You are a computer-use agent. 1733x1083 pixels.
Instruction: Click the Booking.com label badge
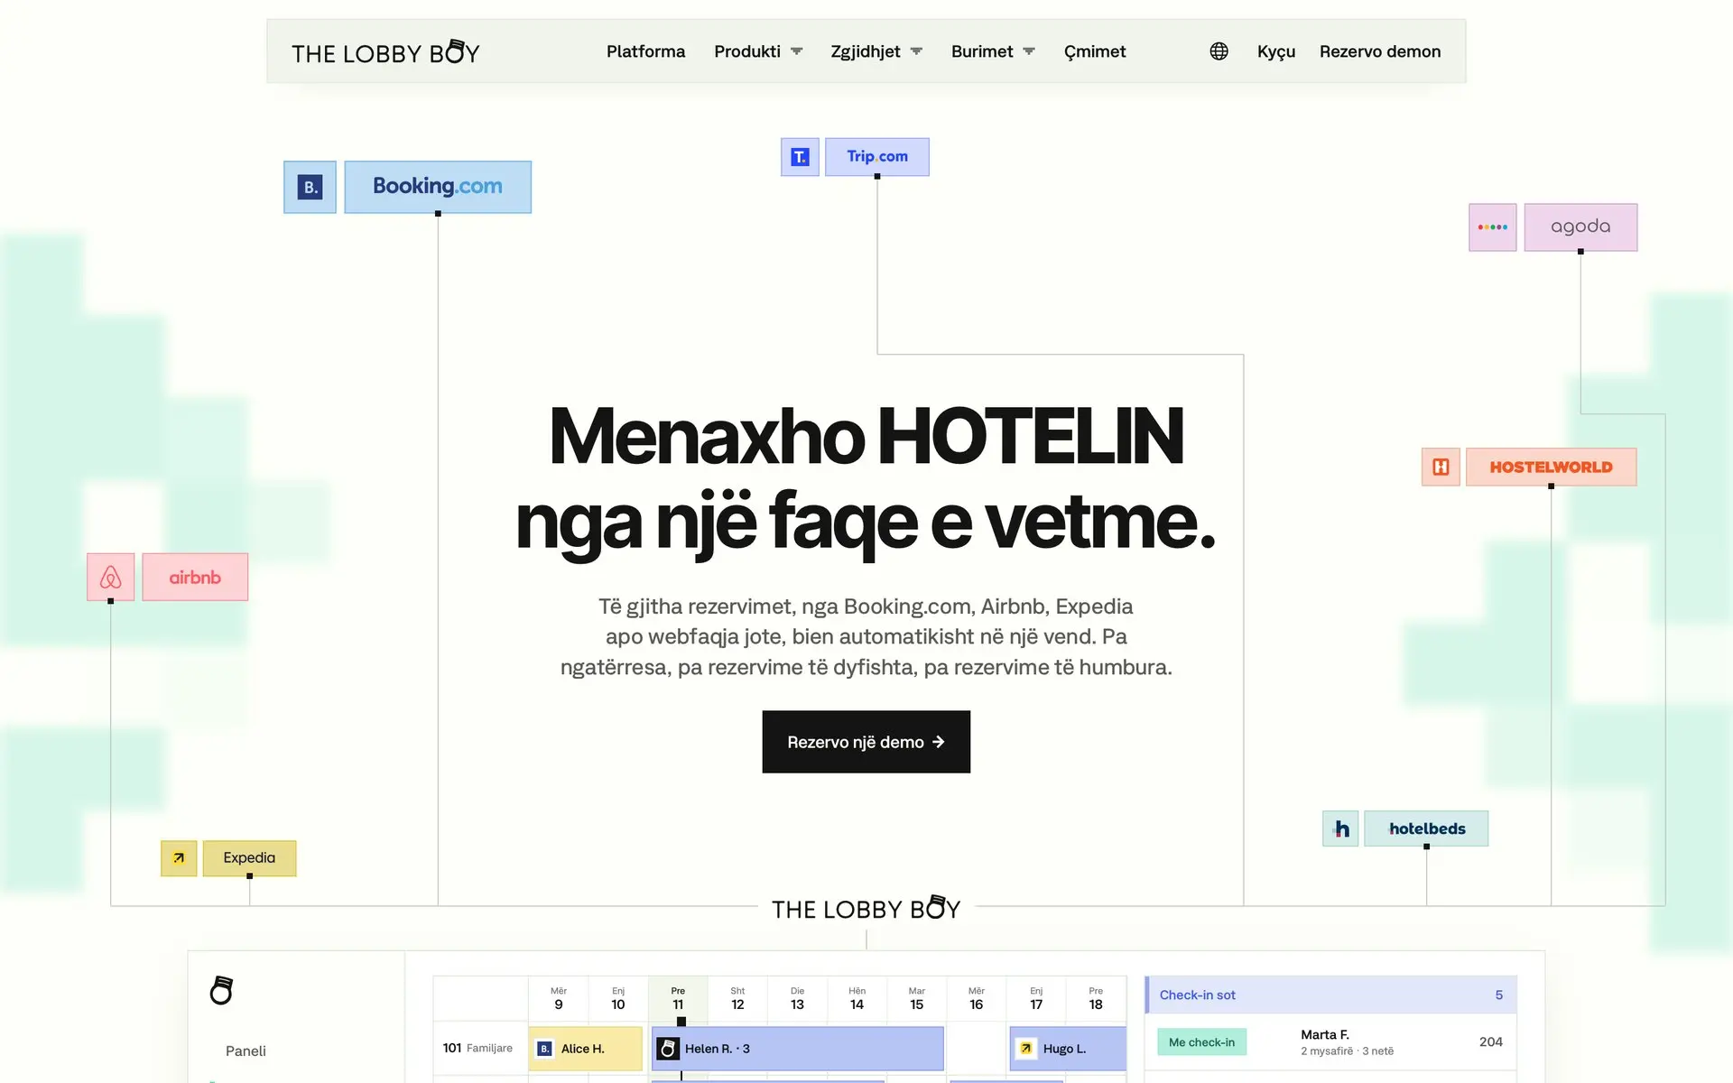click(x=438, y=187)
